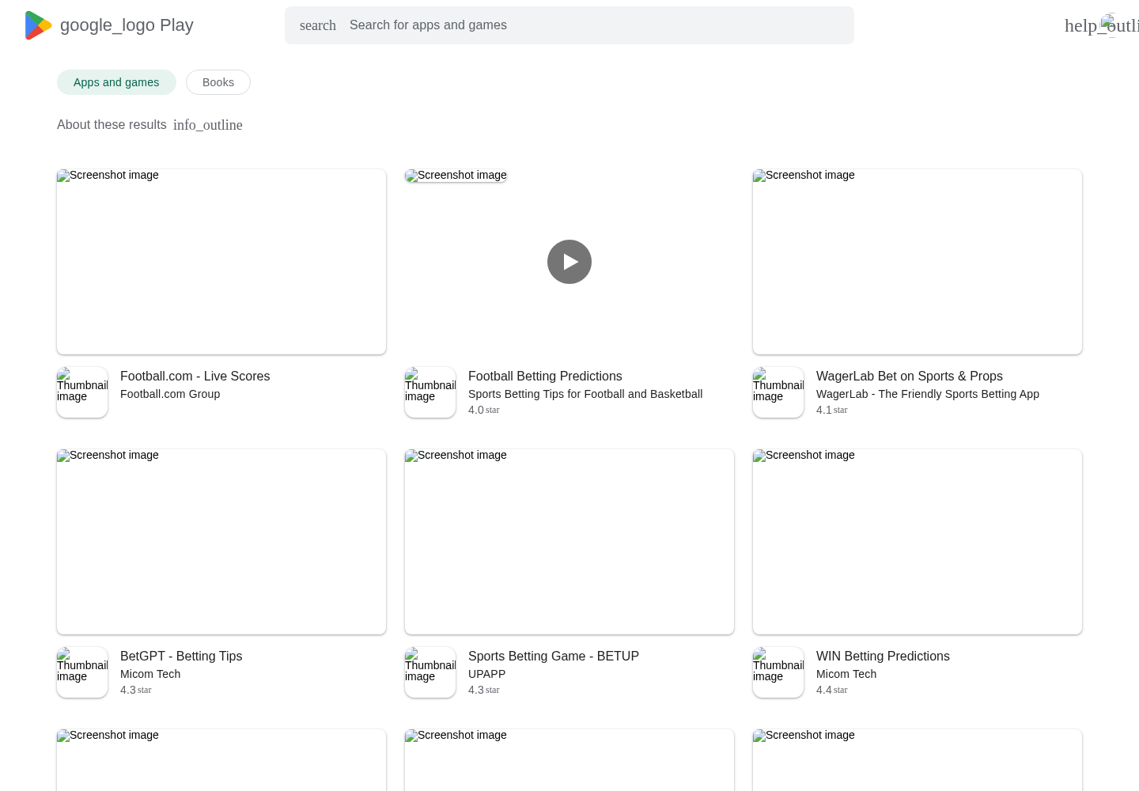Open the BetGPT - Betting Tips title
This screenshot has height=791, width=1139.
pos(181,657)
